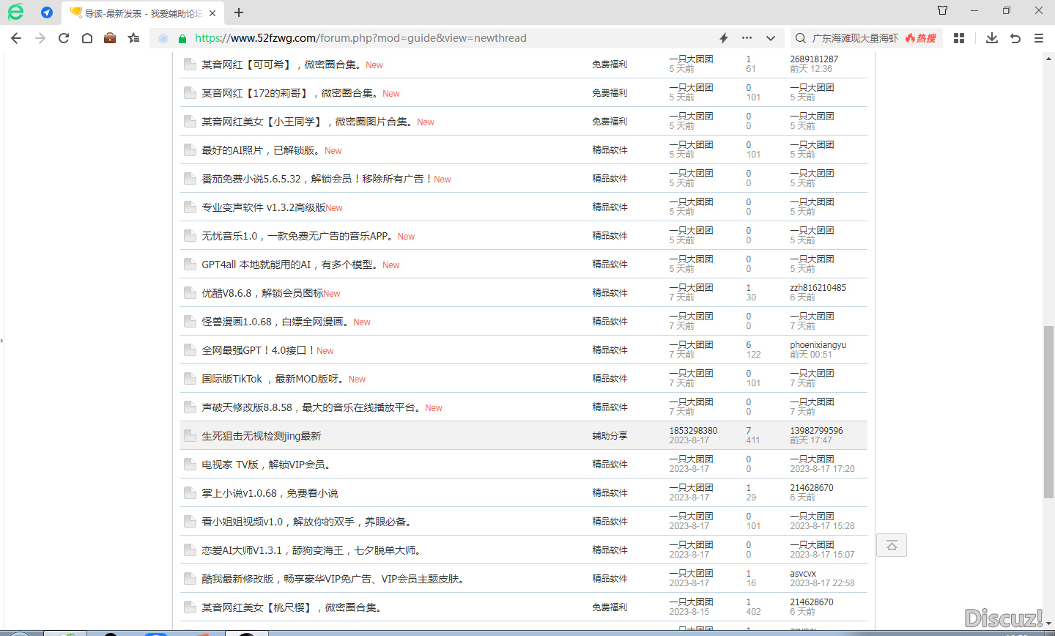Open thread 无忧音乐1.0 音乐APP
Image resolution: width=1055 pixels, height=636 pixels.
tap(297, 236)
